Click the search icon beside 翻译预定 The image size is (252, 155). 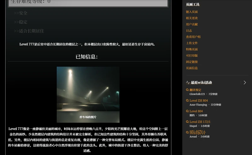(187, 90)
